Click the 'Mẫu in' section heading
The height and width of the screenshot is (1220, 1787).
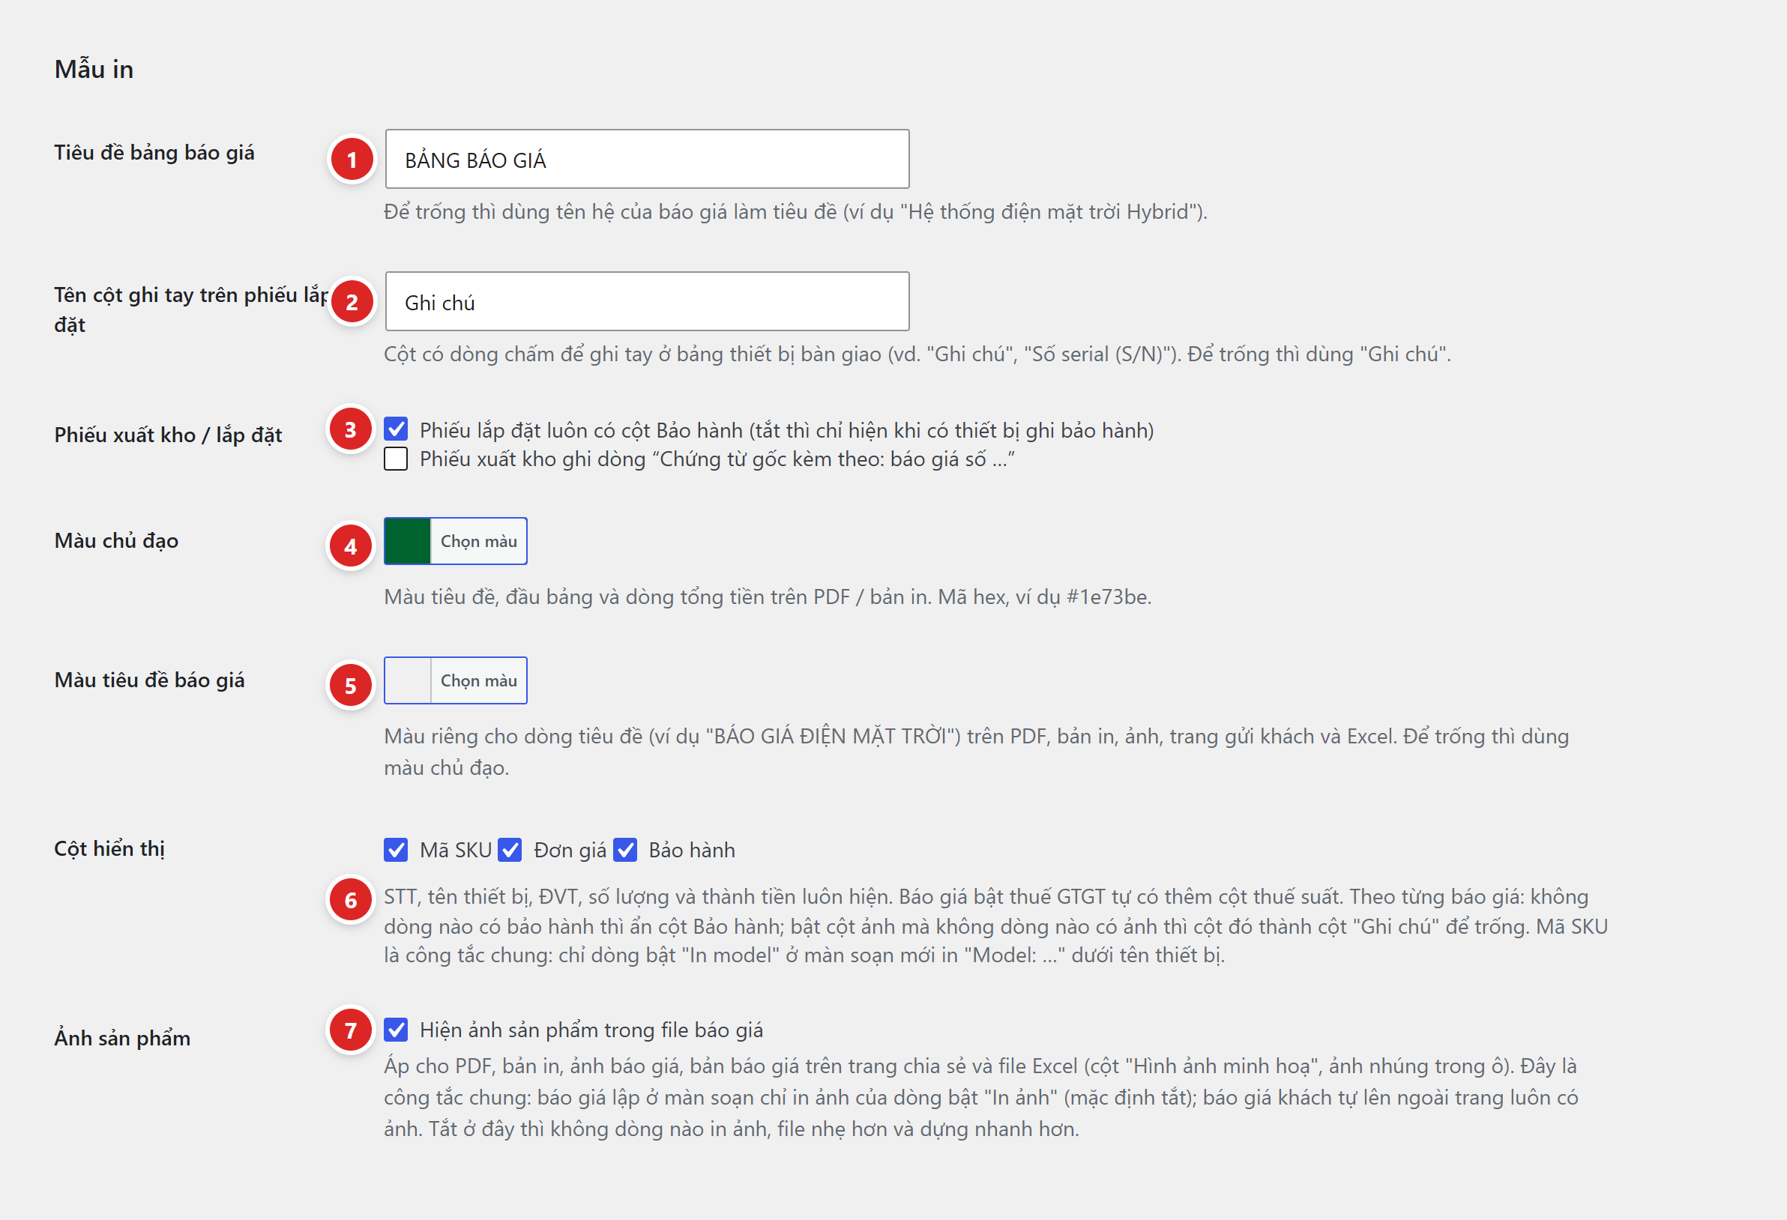pos(94,69)
